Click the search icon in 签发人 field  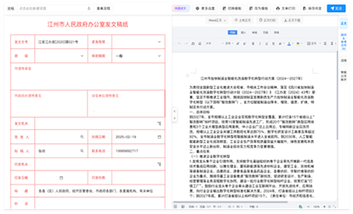pos(82,137)
